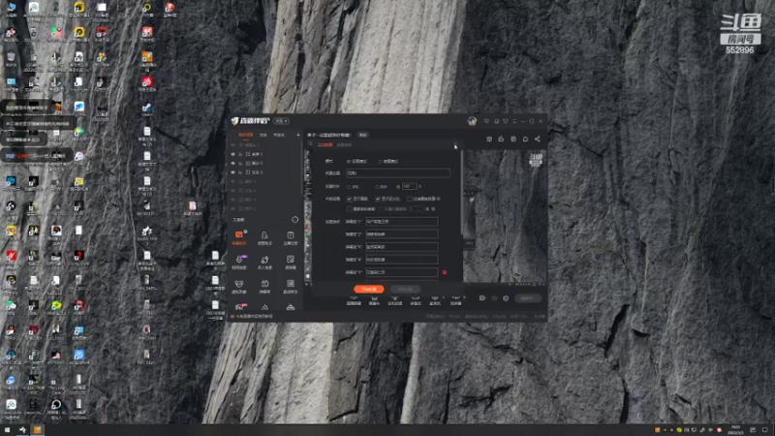Viewport: 775px width, 436px height.
Task: Select the second mode radio button in dialog
Action: tap(380, 161)
